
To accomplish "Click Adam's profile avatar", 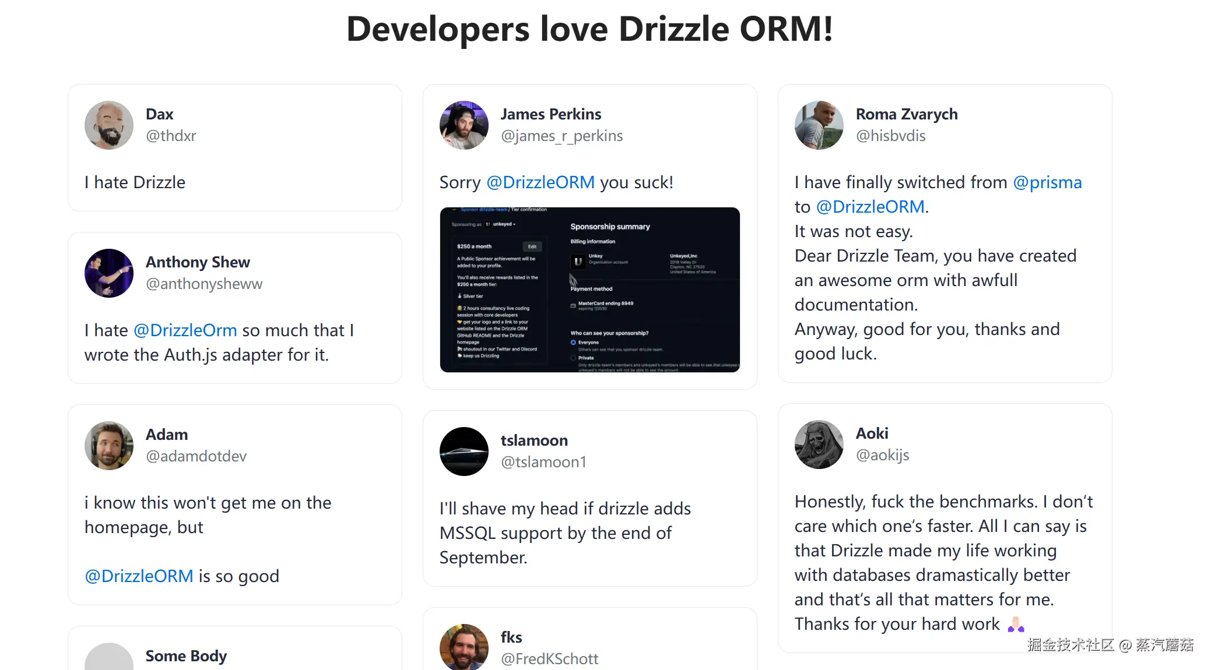I will [x=109, y=446].
